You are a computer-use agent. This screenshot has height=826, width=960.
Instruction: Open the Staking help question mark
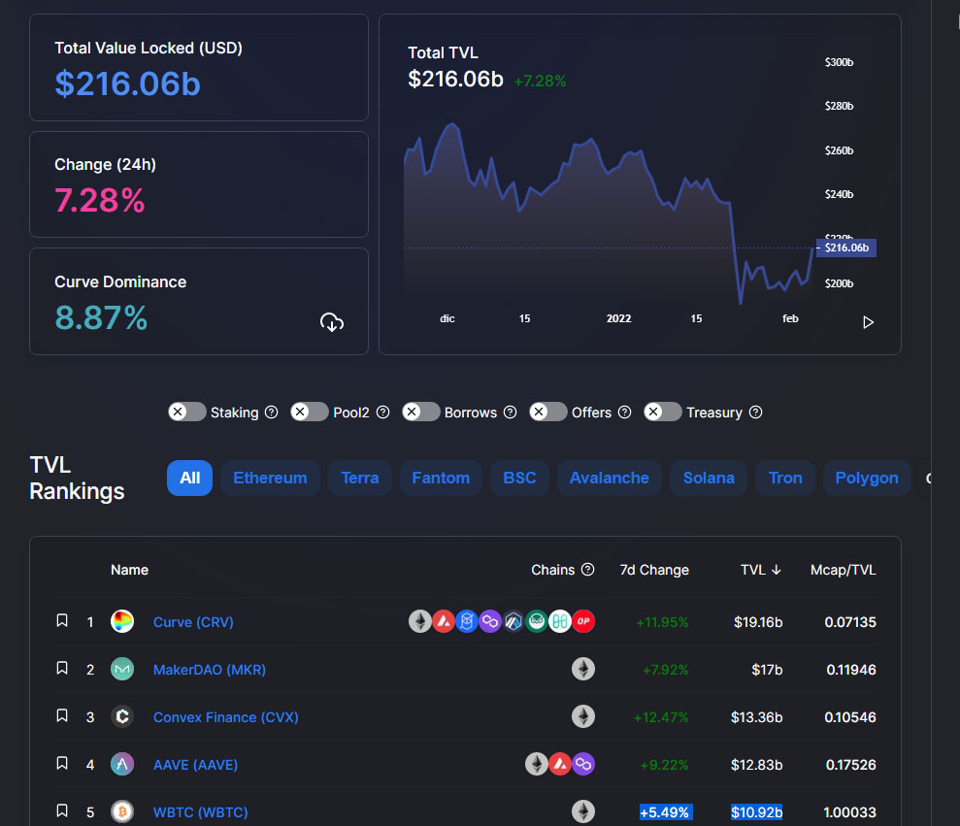[271, 413]
